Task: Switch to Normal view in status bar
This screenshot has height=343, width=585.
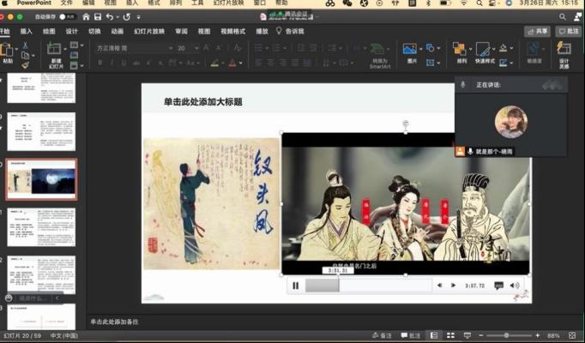Action: click(433, 335)
